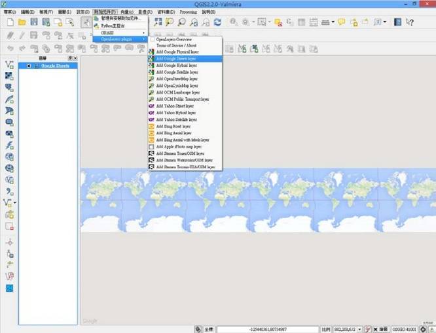Close the Layers panel with its X button
This screenshot has height=333, width=436.
point(75,58)
